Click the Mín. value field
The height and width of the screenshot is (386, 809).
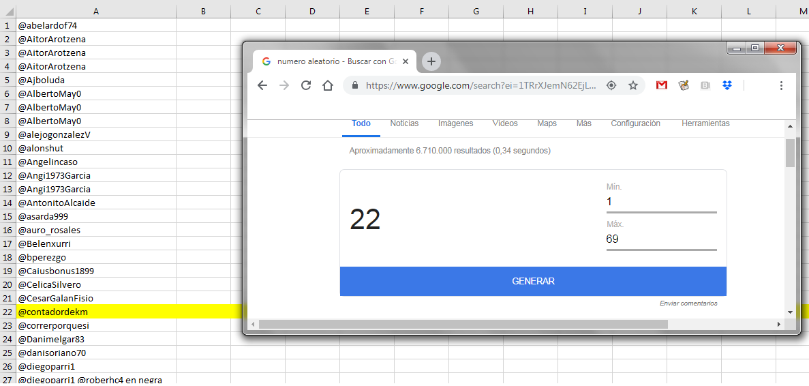click(661, 203)
